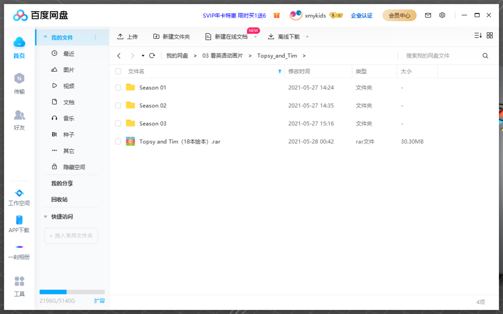Go to 我的网盘 breadcrumb

[x=177, y=56]
